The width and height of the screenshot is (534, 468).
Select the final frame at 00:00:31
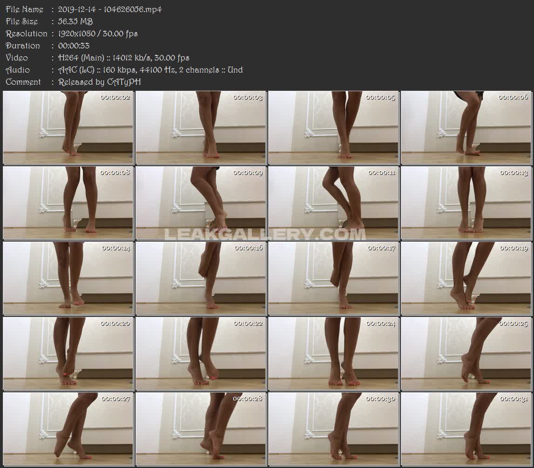tap(466, 429)
